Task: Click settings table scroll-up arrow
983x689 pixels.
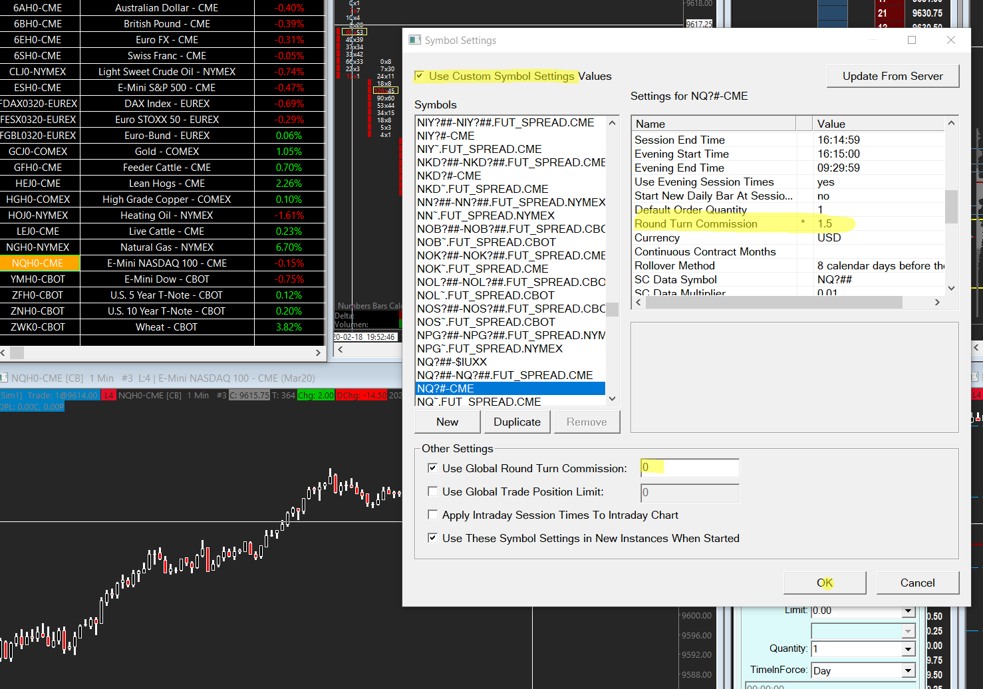Action: click(x=951, y=123)
